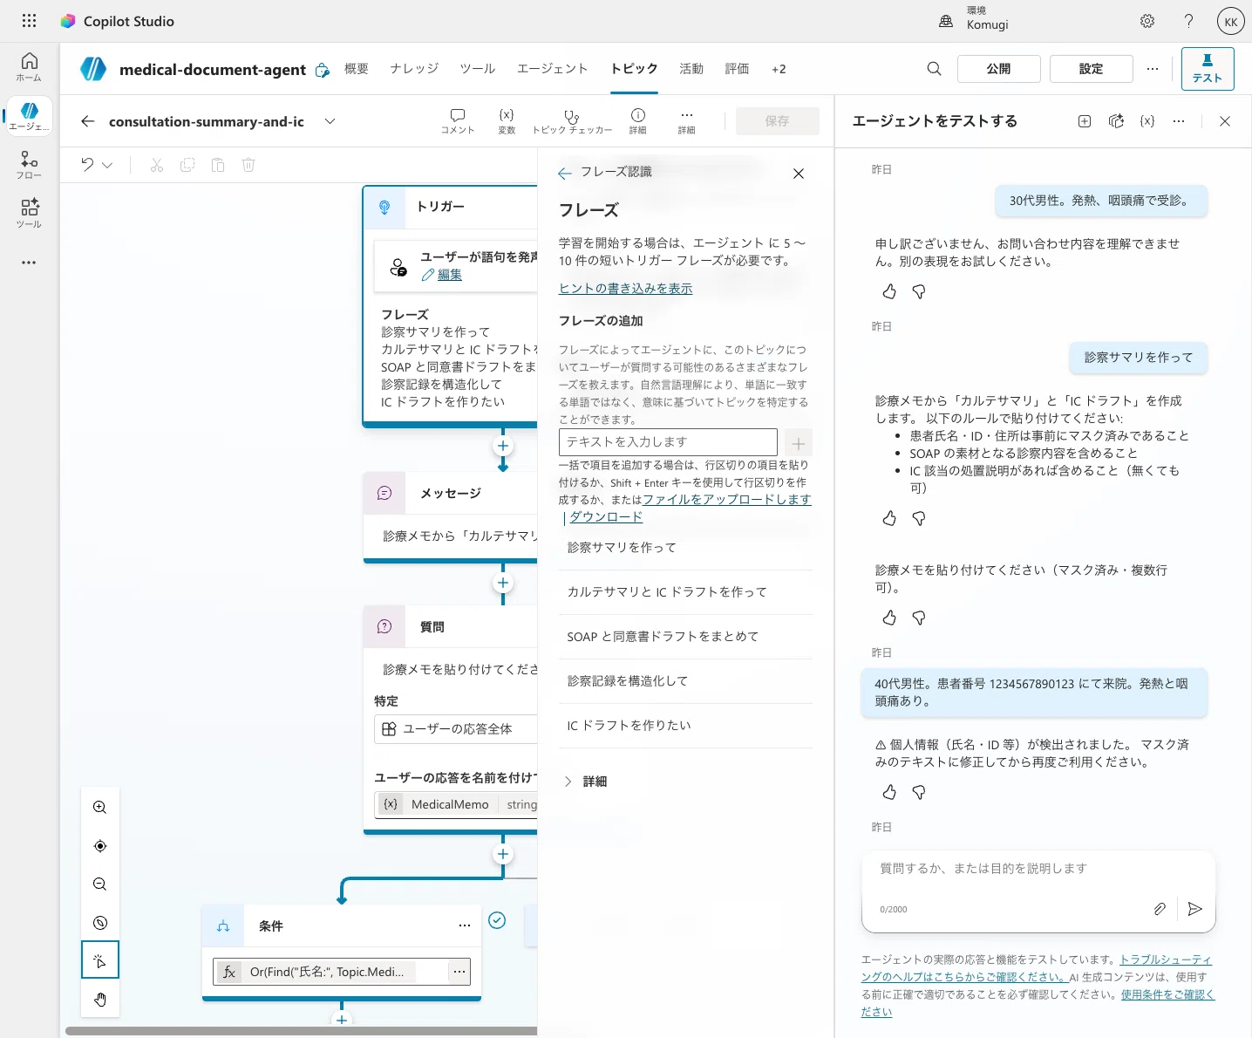Click the テスト button

tap(1208, 69)
